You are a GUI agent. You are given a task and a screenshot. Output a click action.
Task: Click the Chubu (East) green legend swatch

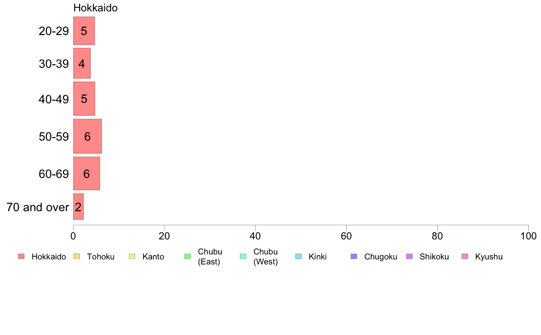188,256
